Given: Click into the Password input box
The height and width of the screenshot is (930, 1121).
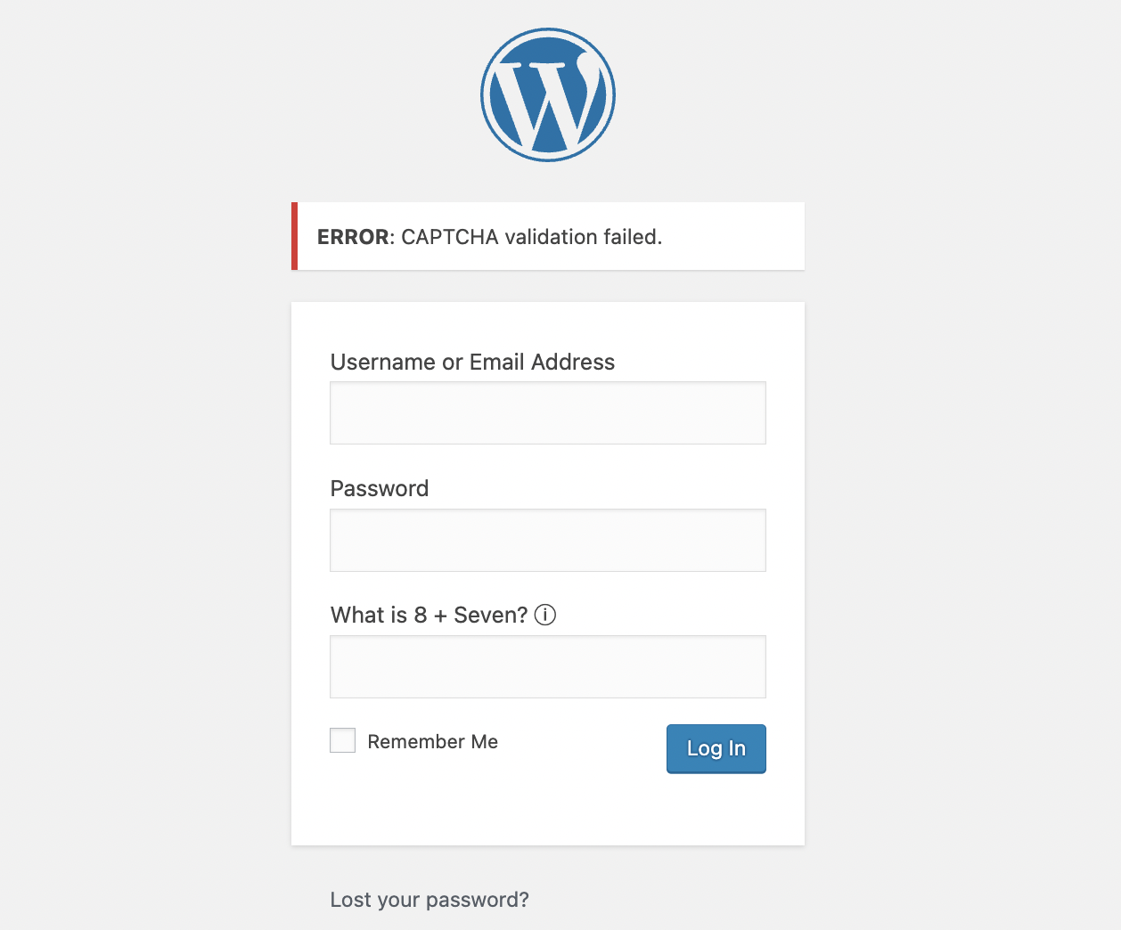Looking at the screenshot, I should [548, 540].
